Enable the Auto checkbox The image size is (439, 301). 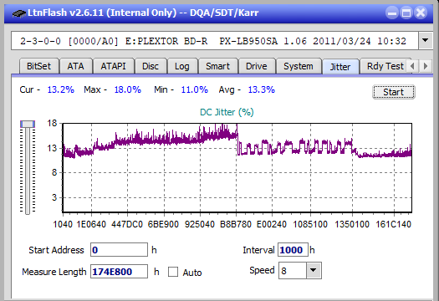pyautogui.click(x=173, y=272)
